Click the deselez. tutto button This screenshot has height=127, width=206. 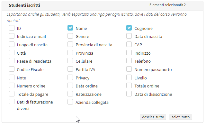tap(153, 117)
